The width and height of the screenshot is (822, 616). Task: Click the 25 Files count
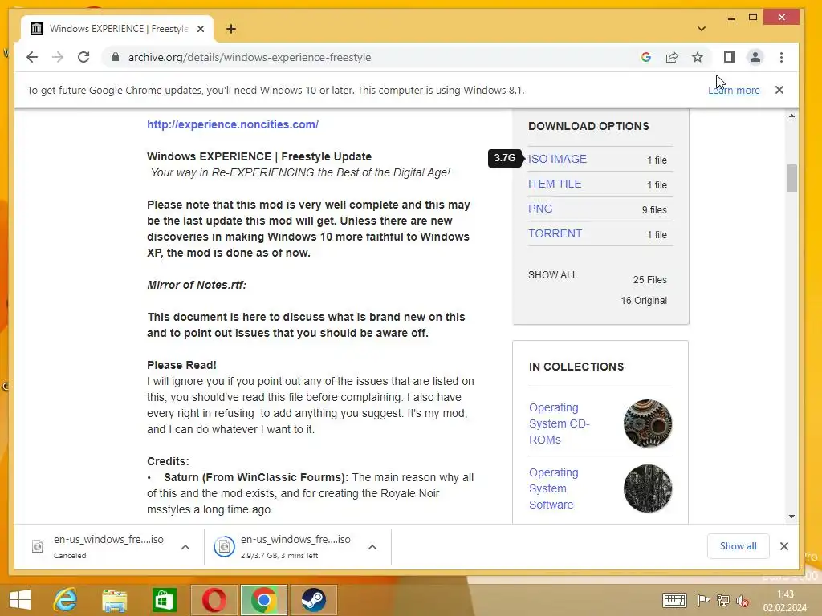point(649,280)
